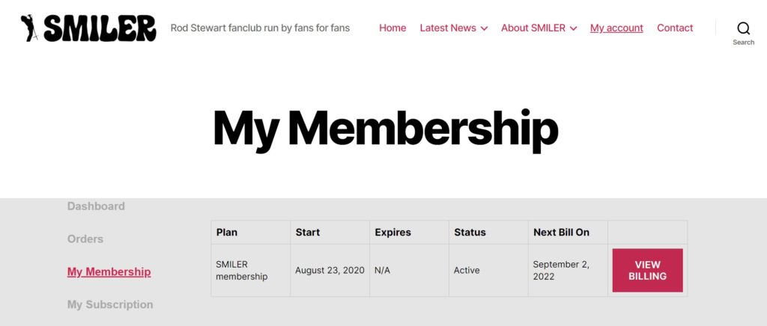
Task: Expand the About SMILER chevron
Action: [x=573, y=29]
